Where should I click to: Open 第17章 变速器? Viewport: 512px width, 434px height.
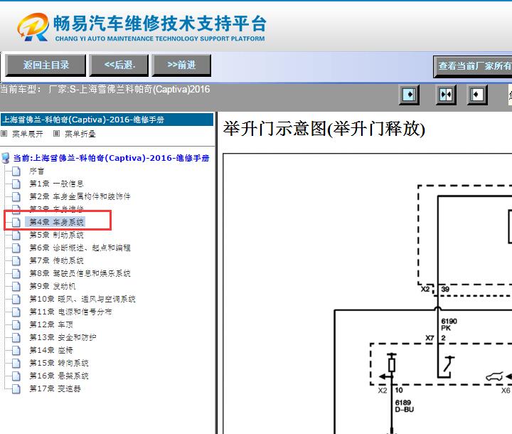(x=55, y=388)
